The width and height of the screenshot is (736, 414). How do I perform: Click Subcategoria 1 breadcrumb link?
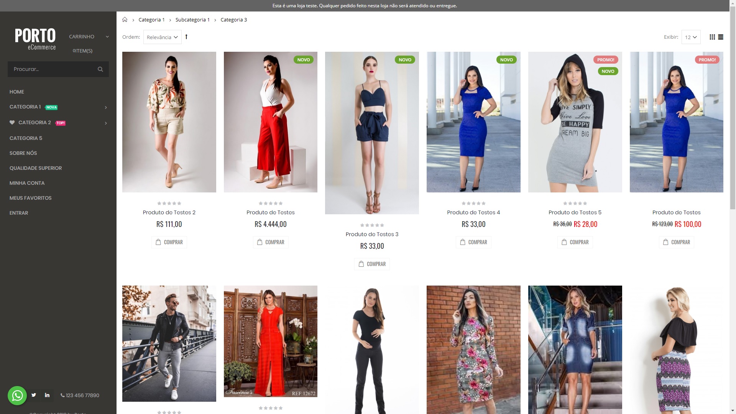(x=192, y=20)
